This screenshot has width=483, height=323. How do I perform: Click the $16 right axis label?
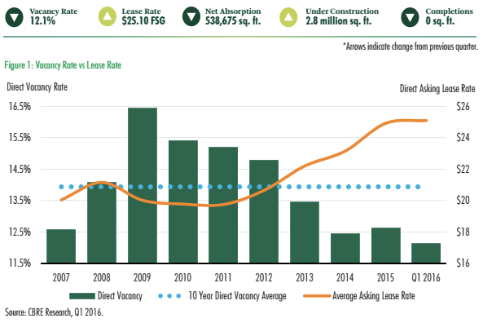coord(463,263)
